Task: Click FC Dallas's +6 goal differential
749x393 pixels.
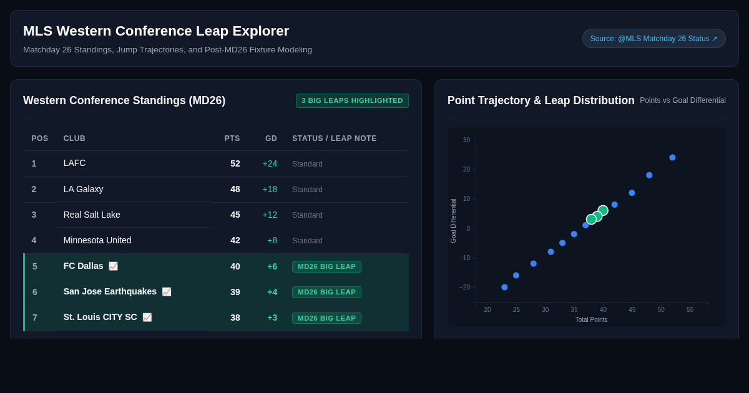Action: [x=272, y=266]
